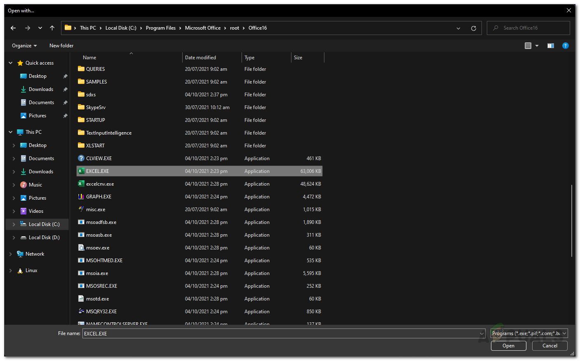Create a New folder
The image size is (580, 361).
[61, 46]
